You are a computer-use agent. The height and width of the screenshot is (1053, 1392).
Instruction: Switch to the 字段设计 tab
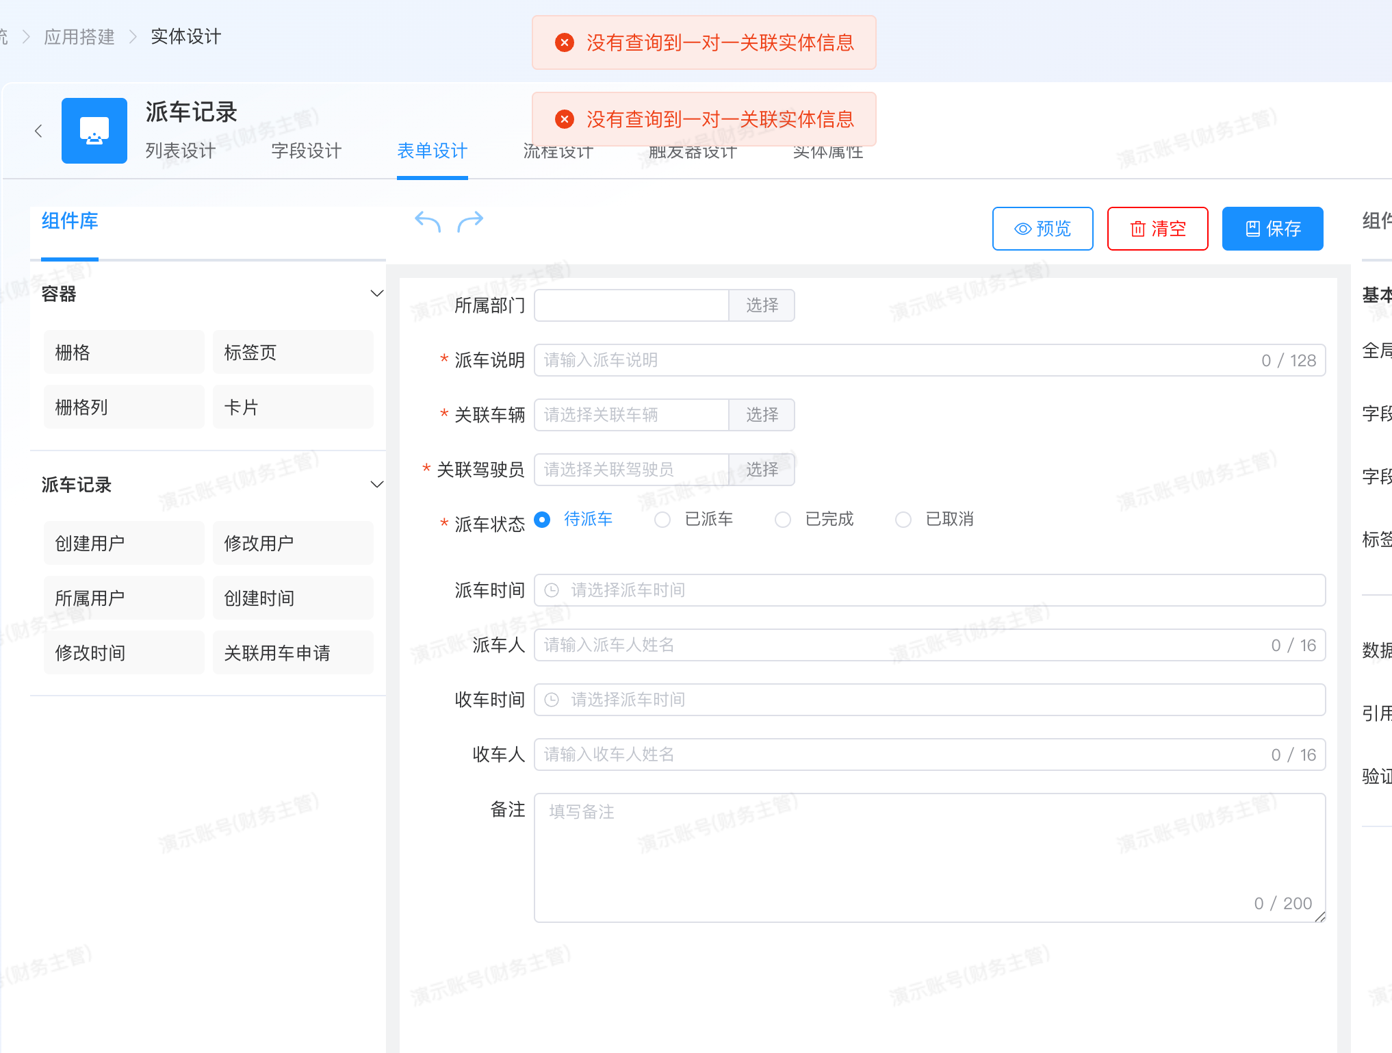coord(307,151)
